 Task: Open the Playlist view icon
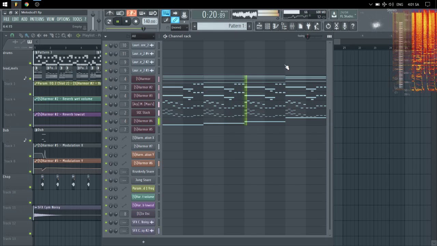click(259, 26)
